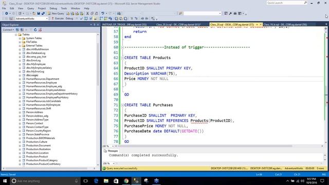Viewport: 329px width, 185px height.
Task: Select Results to Text option
Action: point(117,18)
